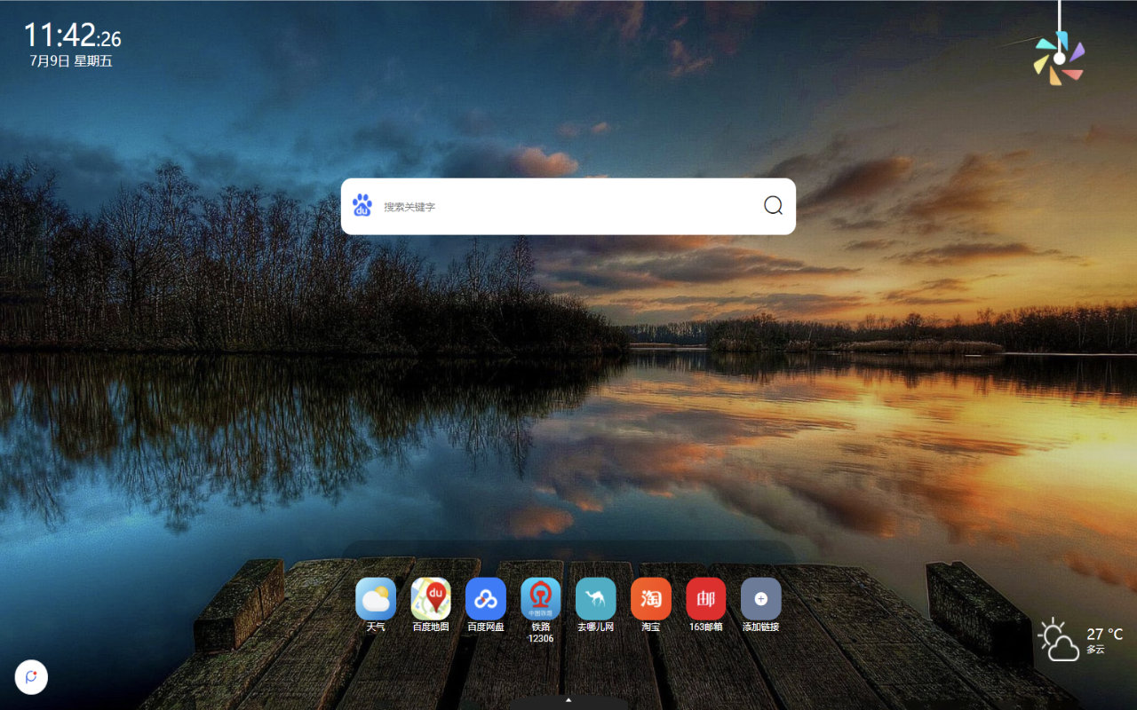Click the Baidu logo inside the search bar
The width and height of the screenshot is (1137, 710).
click(x=362, y=205)
